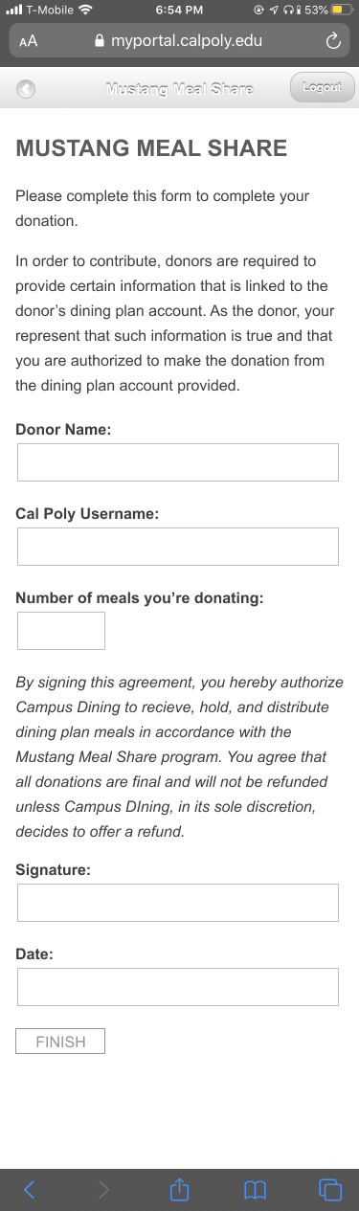Tap the Mustang Meal Share header title
This screenshot has height=1211, width=359.
click(179, 89)
